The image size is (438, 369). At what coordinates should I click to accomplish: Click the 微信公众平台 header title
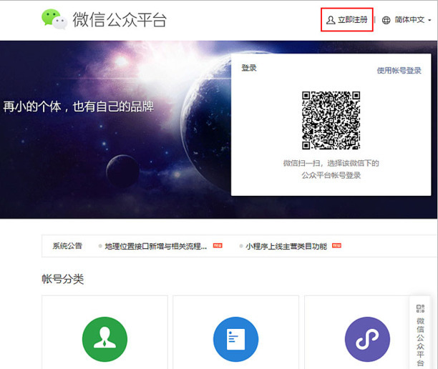pos(120,20)
